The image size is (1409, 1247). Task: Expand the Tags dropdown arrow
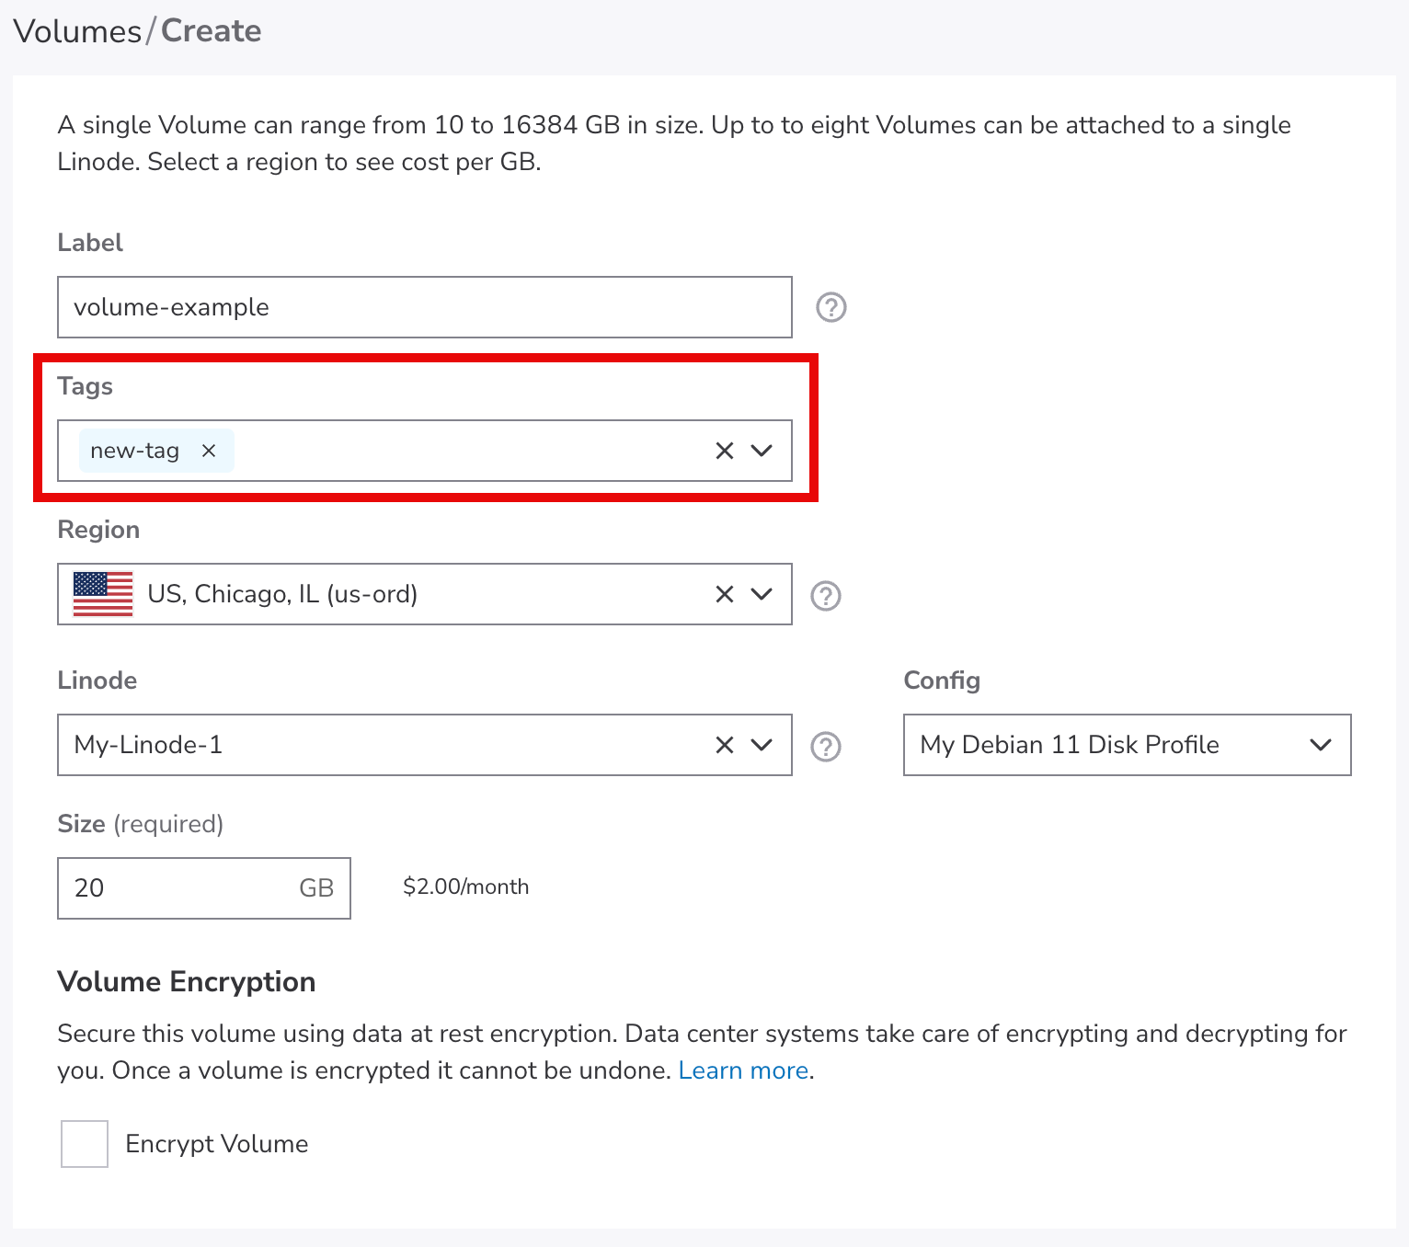pyautogui.click(x=762, y=451)
